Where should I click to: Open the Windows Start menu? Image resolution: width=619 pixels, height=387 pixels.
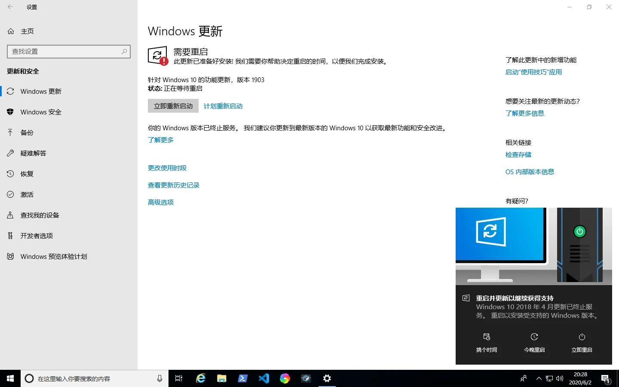tap(10, 378)
